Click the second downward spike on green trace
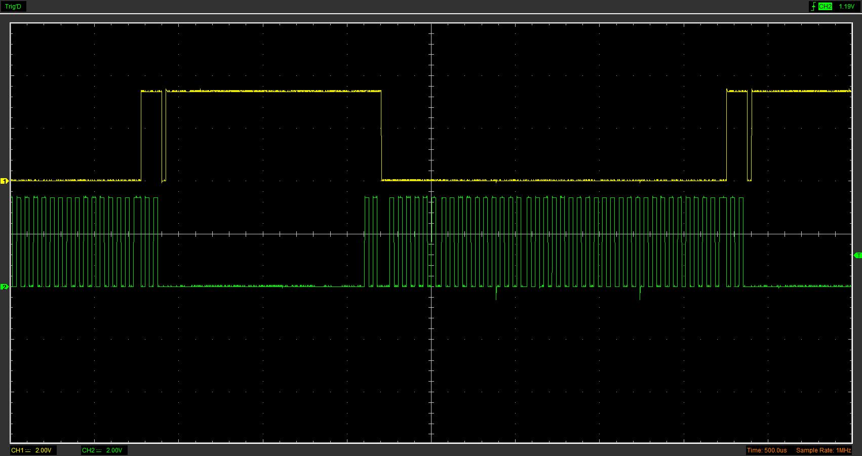The image size is (862, 456). click(640, 294)
